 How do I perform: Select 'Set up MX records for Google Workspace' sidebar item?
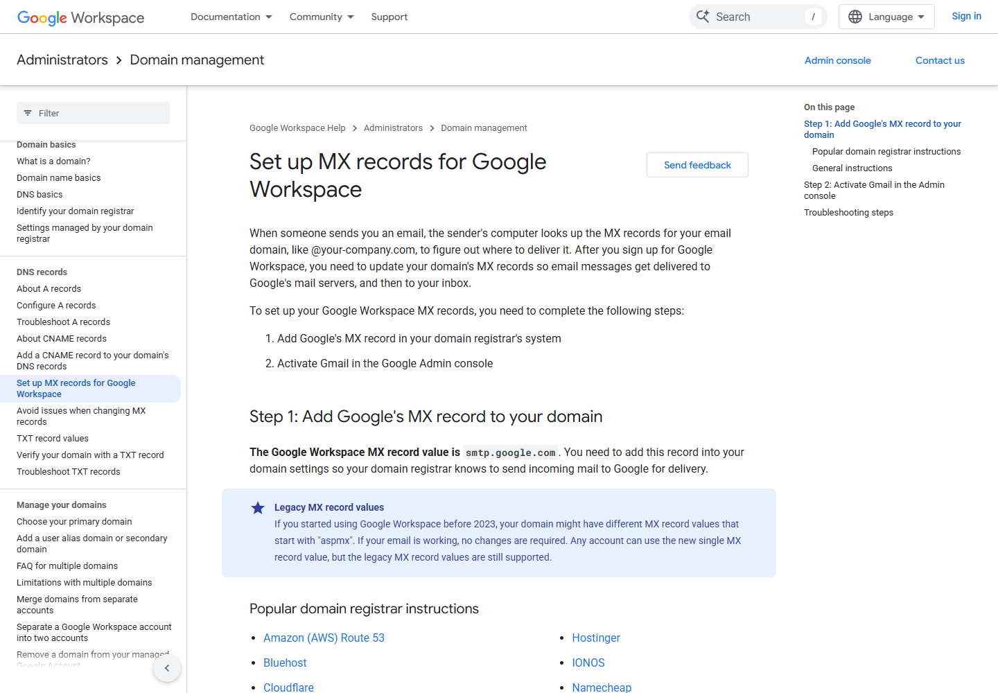click(x=90, y=389)
